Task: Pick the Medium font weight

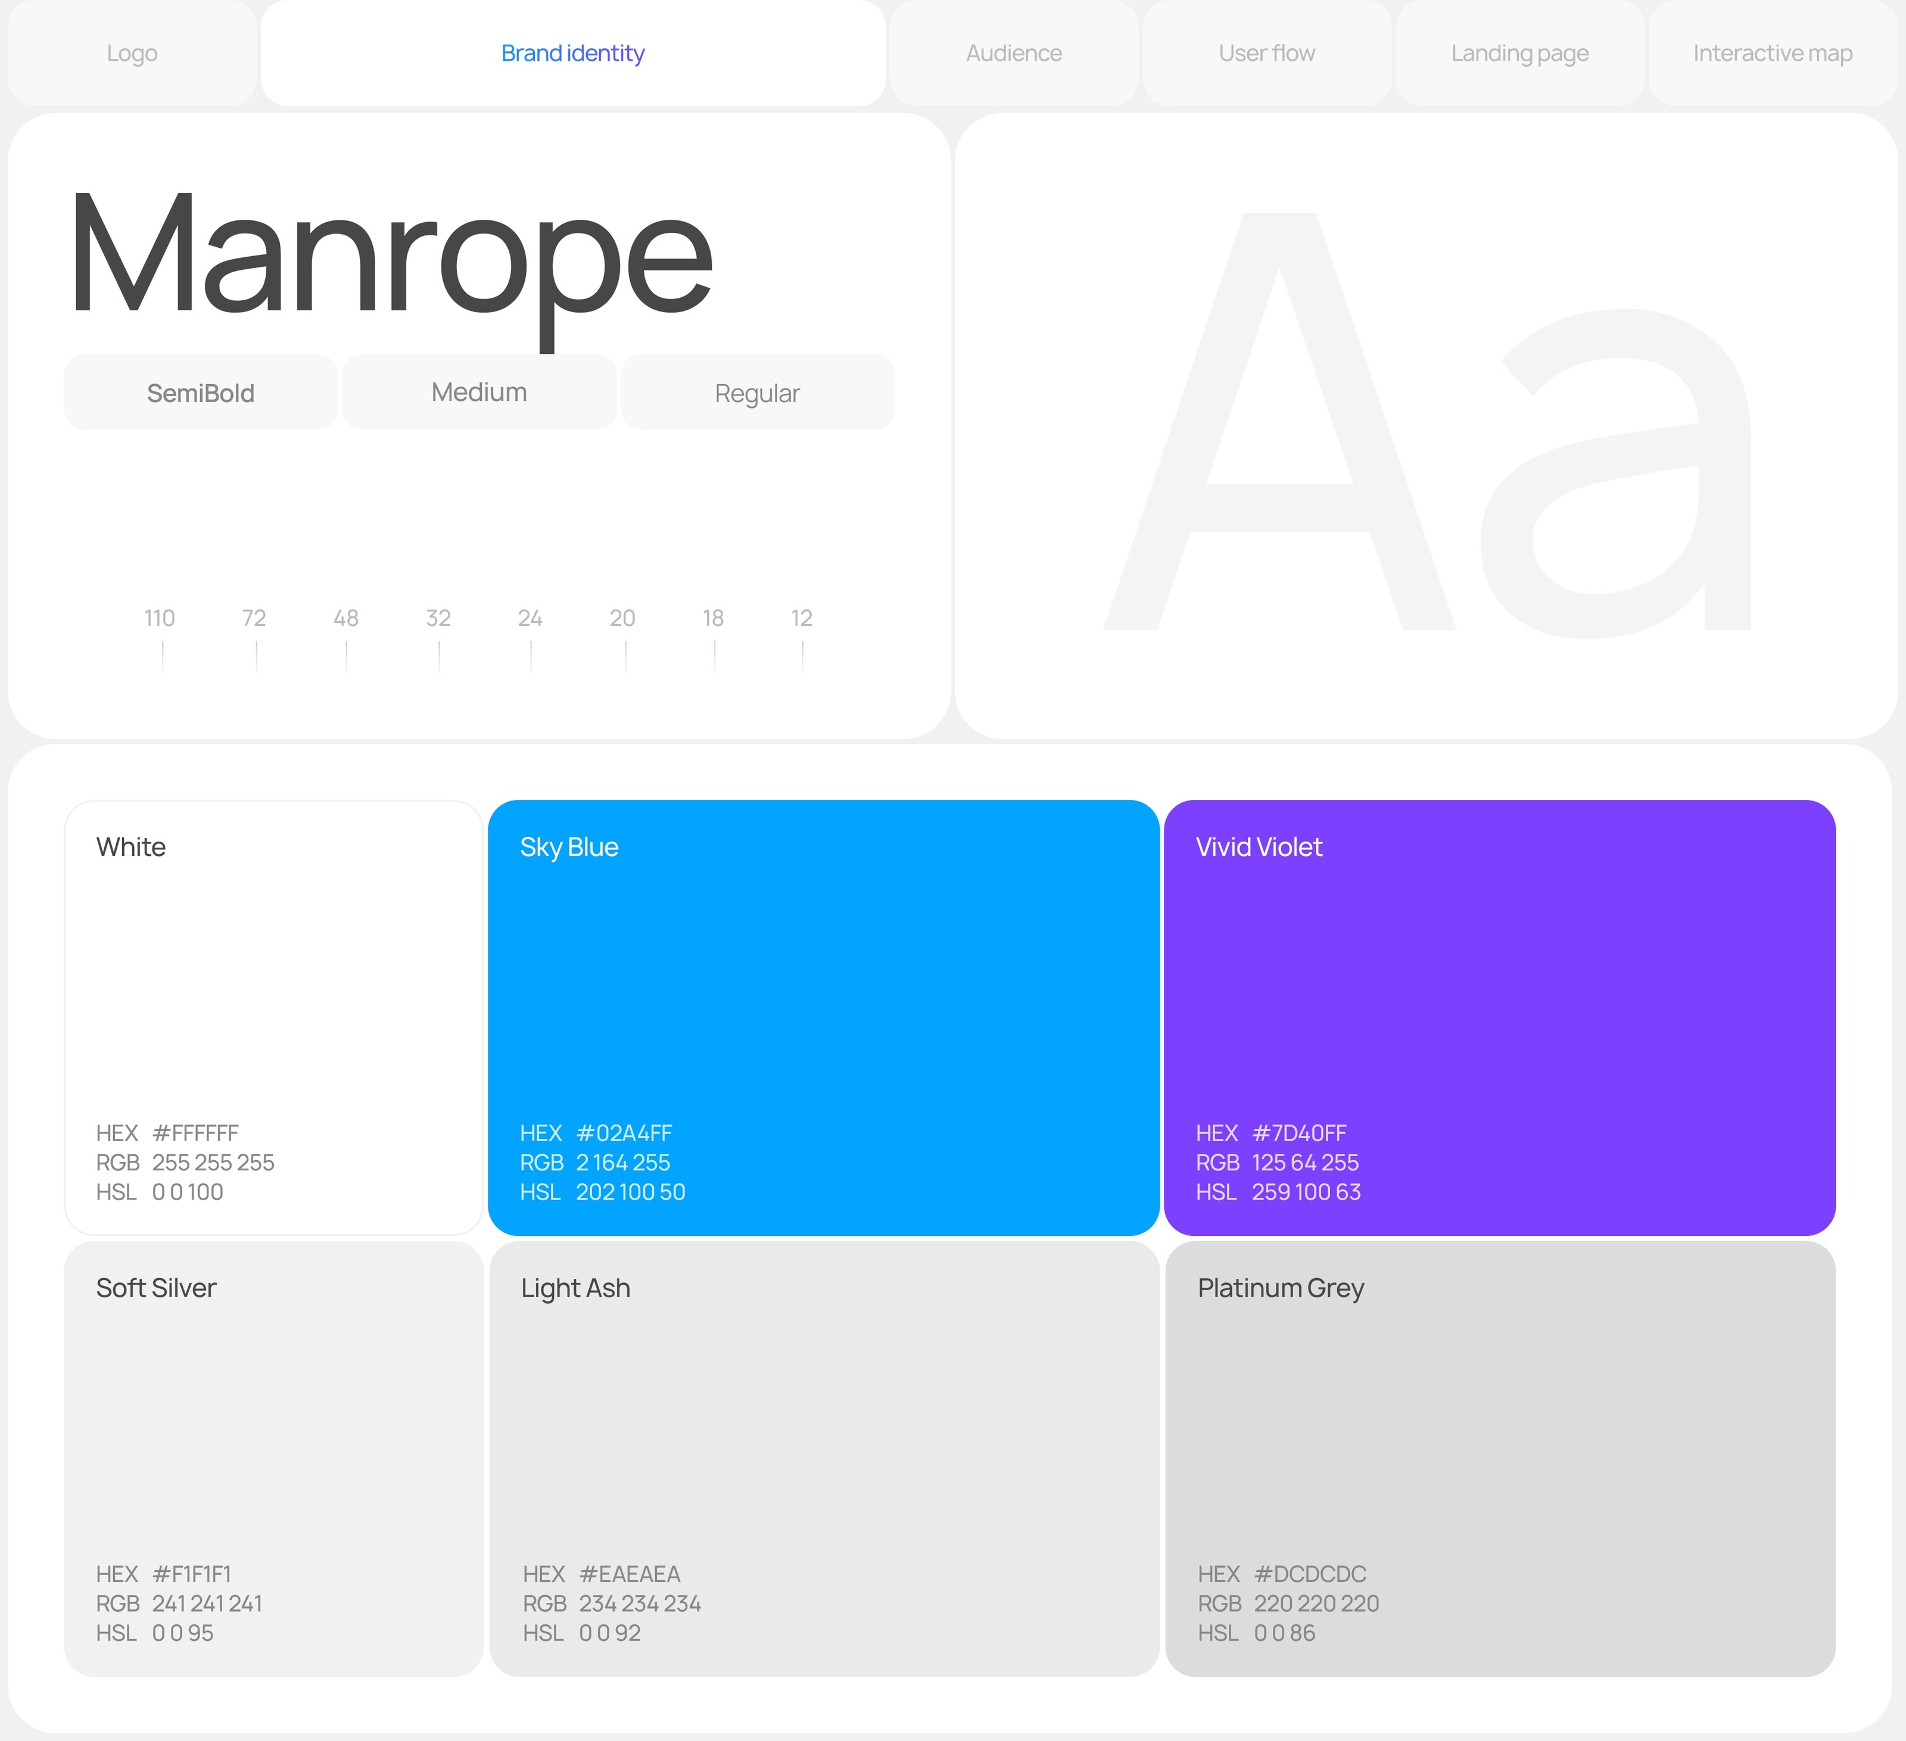Action: [x=479, y=393]
